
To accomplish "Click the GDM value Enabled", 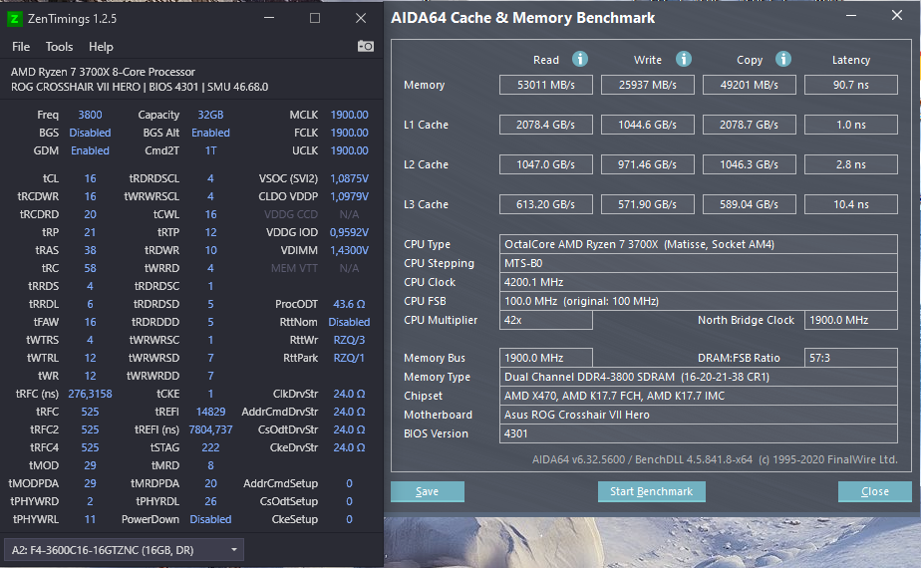I will (90, 150).
